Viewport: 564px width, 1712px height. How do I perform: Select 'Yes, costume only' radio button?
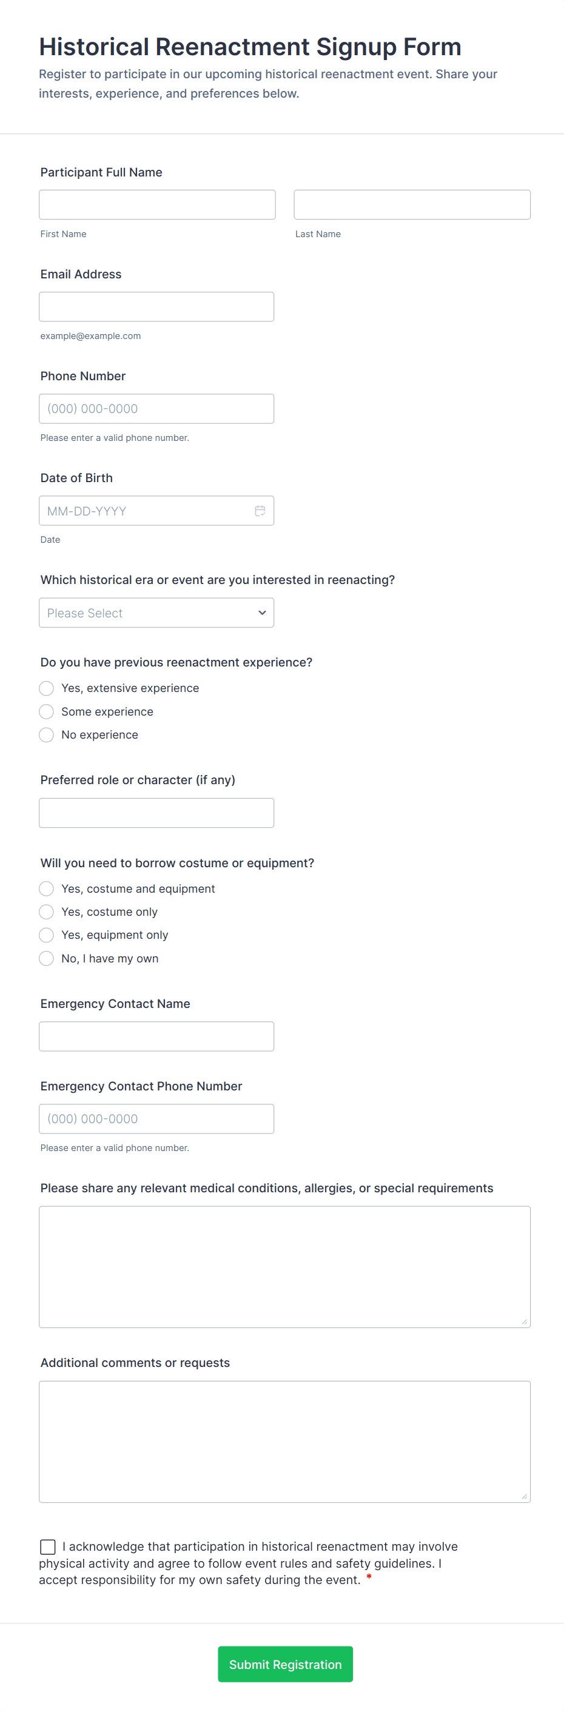(x=47, y=912)
